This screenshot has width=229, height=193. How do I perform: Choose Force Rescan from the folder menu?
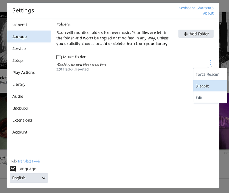[210, 74]
